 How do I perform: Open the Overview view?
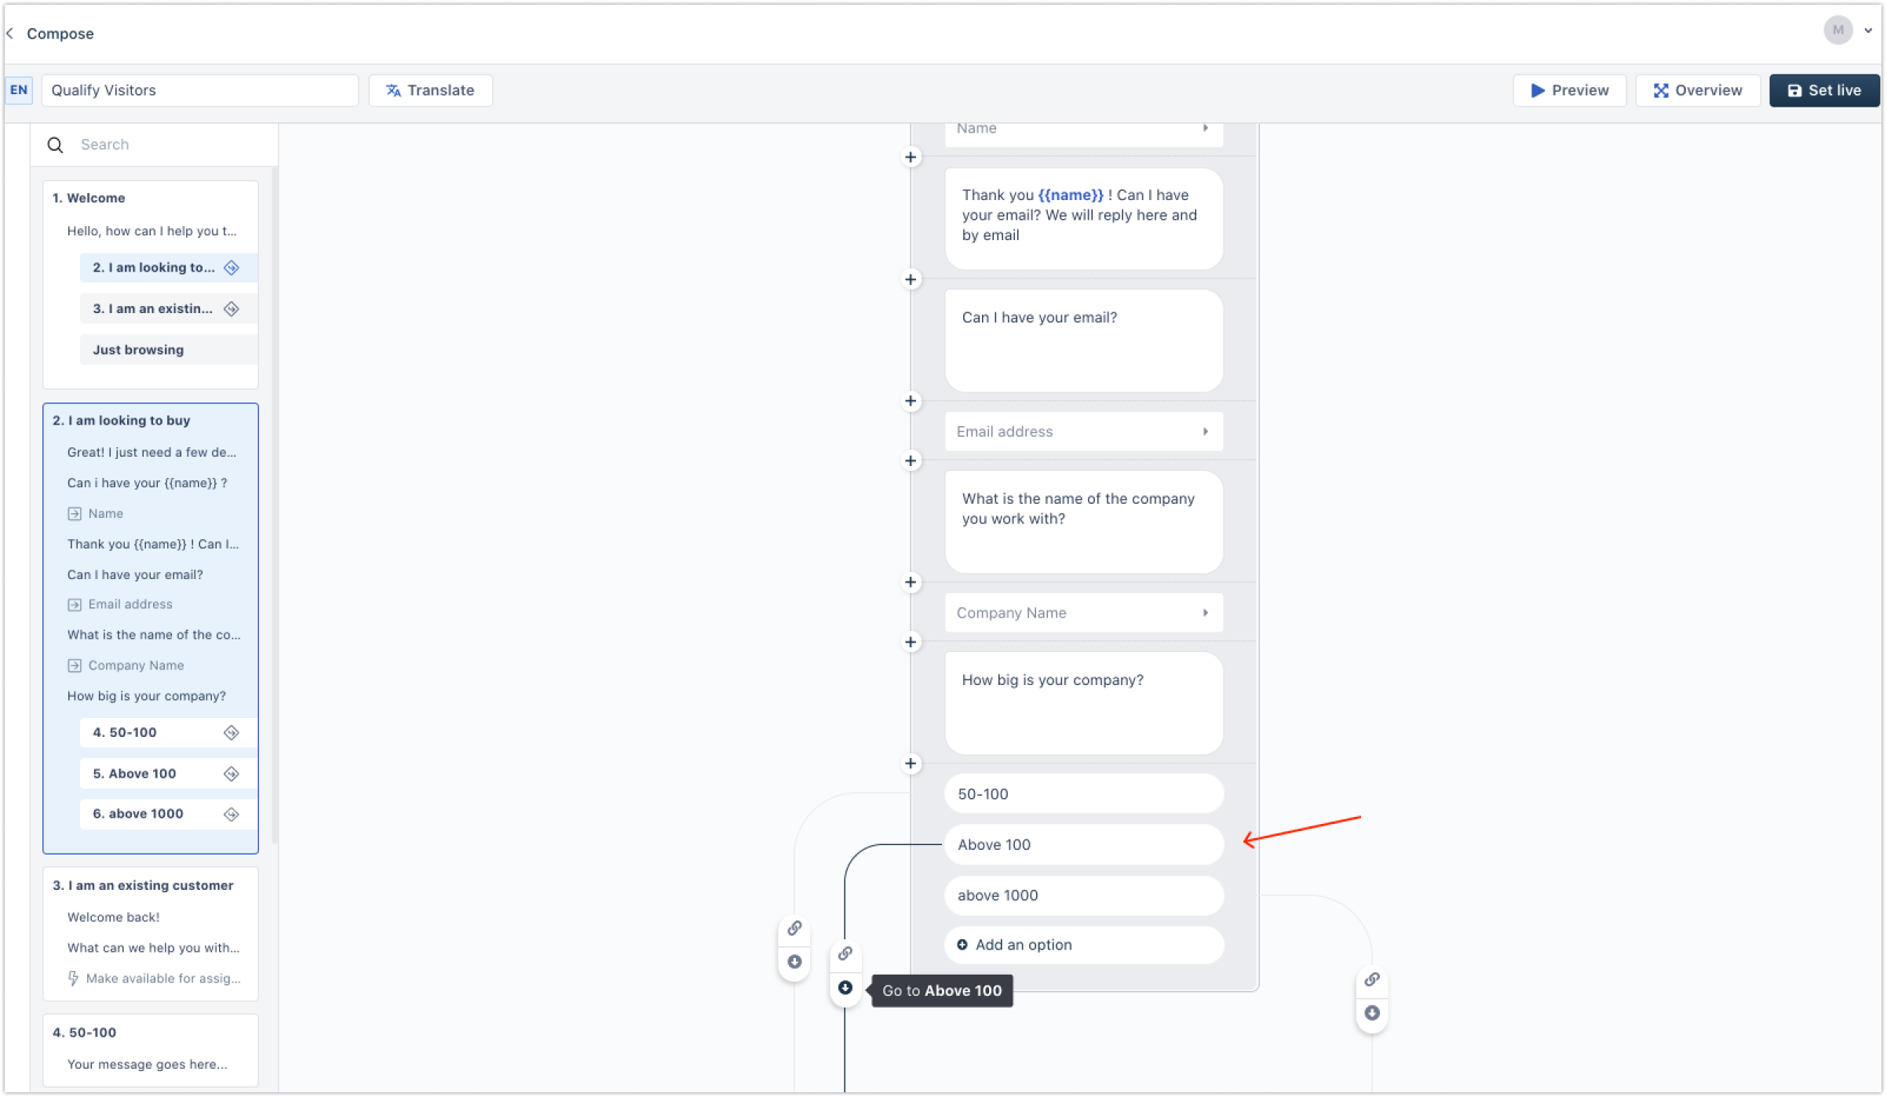(x=1697, y=90)
